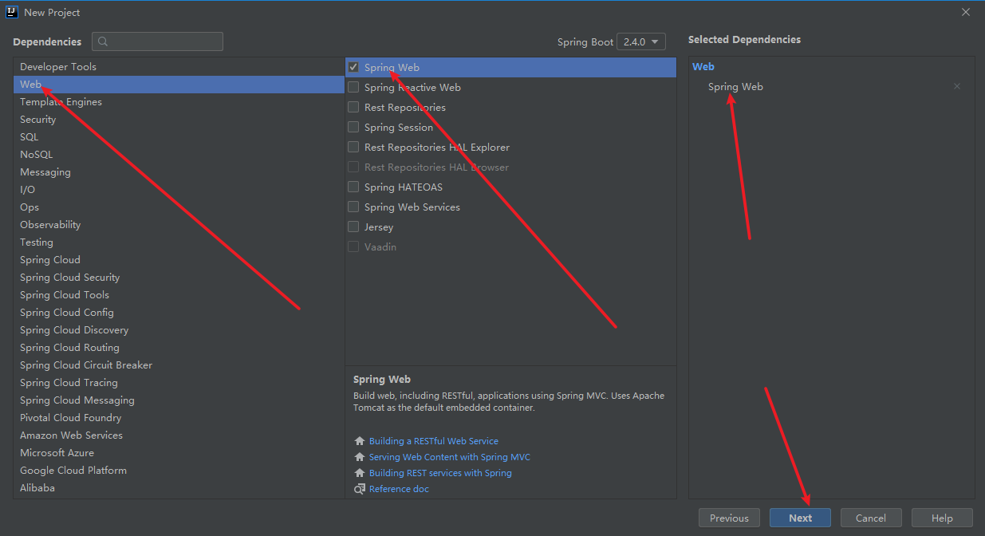Open the Spring Boot version dropdown
985x536 pixels.
point(641,42)
